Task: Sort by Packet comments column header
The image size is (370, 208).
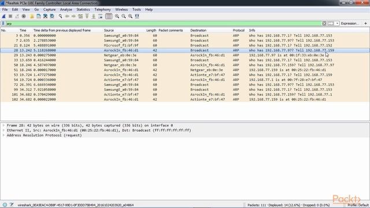Action: [171, 31]
